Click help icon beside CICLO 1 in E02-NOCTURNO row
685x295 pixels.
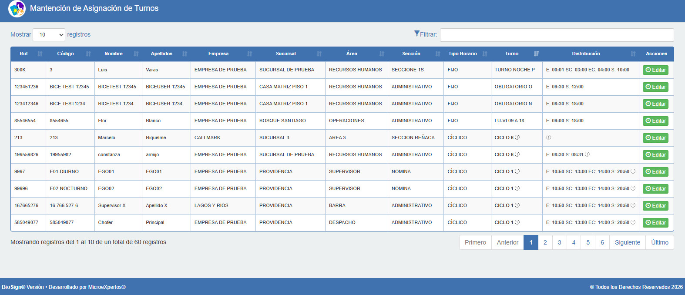517,188
